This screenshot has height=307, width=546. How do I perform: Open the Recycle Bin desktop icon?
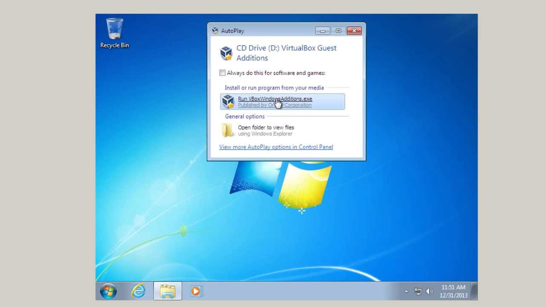tap(114, 33)
